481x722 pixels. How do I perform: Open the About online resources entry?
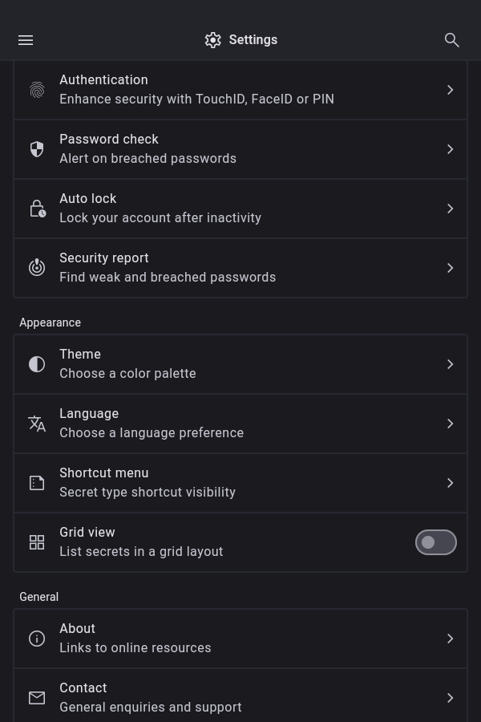[240, 639]
